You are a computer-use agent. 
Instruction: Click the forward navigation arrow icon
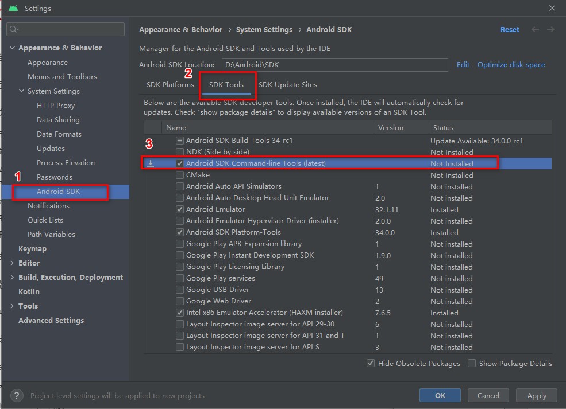click(x=550, y=29)
